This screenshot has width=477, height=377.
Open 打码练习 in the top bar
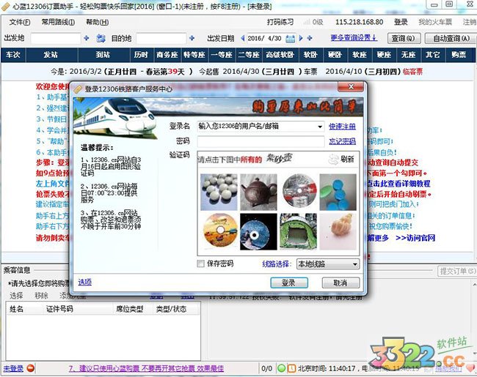click(280, 22)
